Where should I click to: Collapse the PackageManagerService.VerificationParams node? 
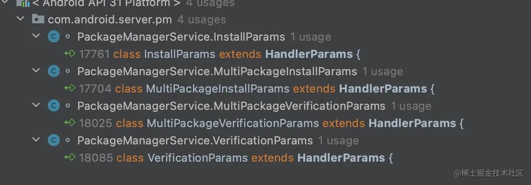36,140
